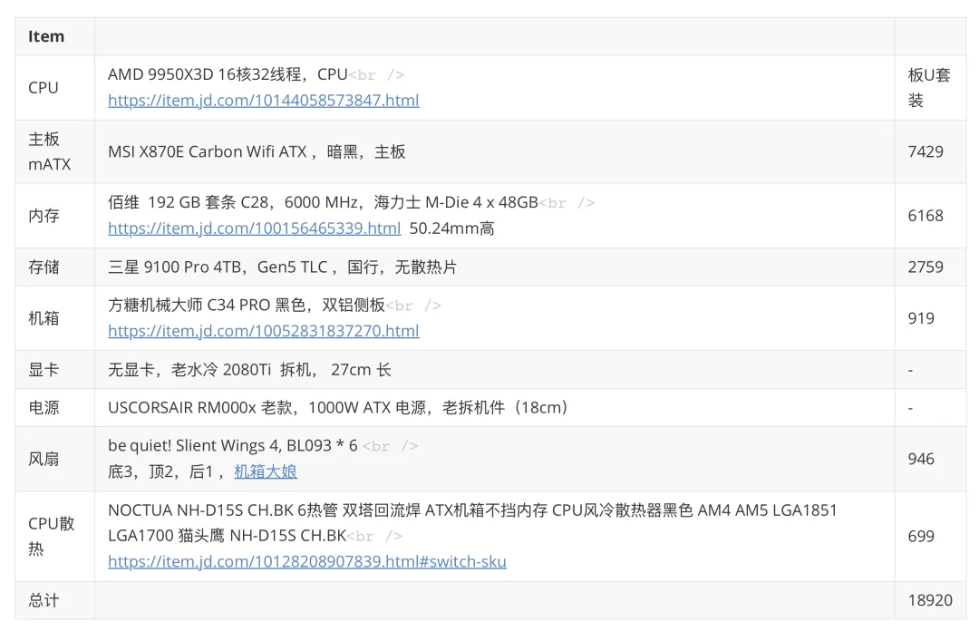Screen dimensions: 979x631
Task: Click the AMD 9950X3D description text
Action: (228, 74)
